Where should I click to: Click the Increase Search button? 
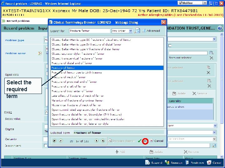(x=122, y=141)
